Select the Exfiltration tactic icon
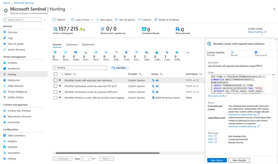Image resolution: width=278 pixels, height=164 pixels. [177, 52]
